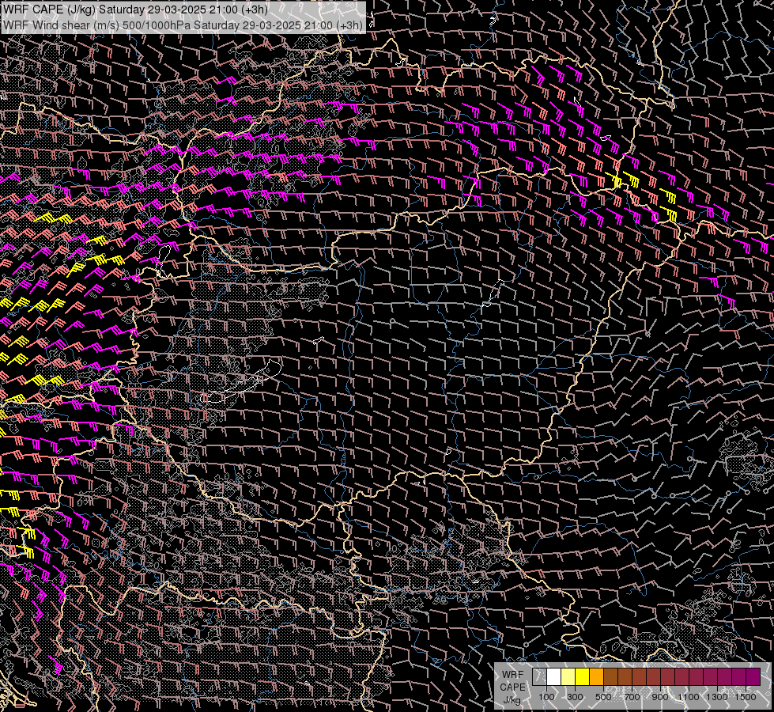Click the legend label '900'
The width and height of the screenshot is (774, 712).
point(660,697)
